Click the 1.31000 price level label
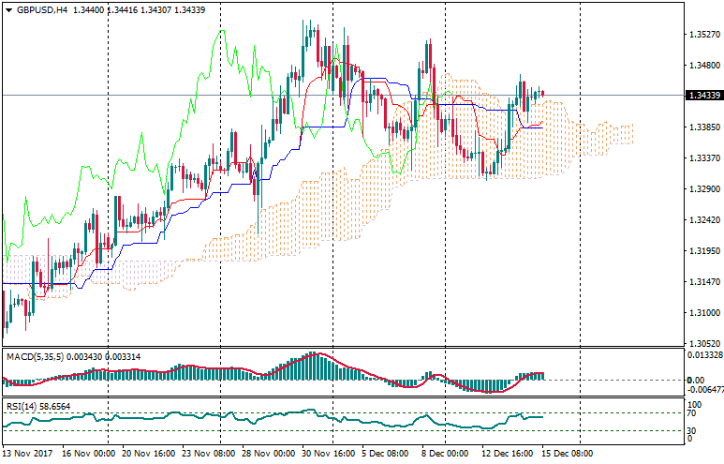 coord(702,313)
